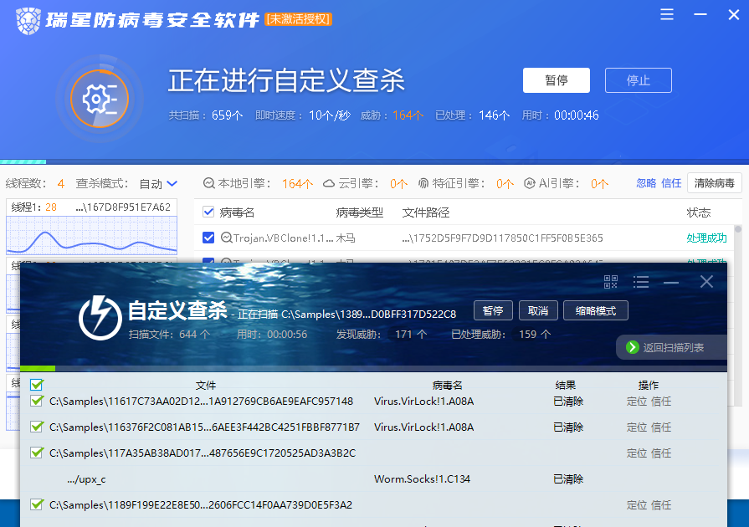Click the lightning bolt logo icon
Image resolution: width=749 pixels, height=527 pixels.
point(100,318)
